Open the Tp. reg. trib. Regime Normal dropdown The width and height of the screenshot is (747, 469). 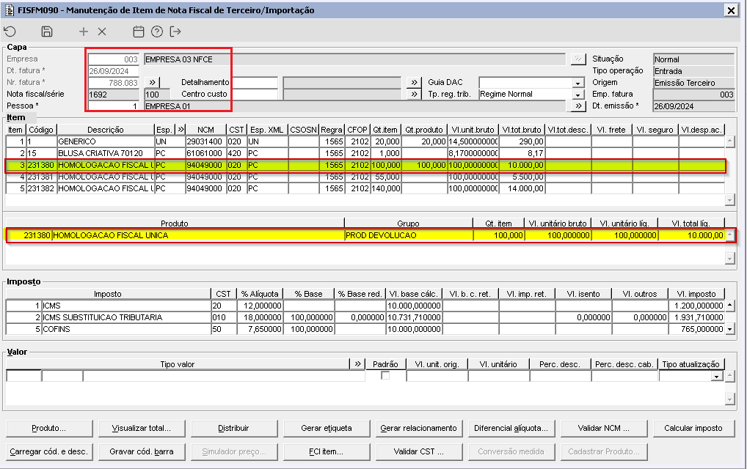[578, 95]
